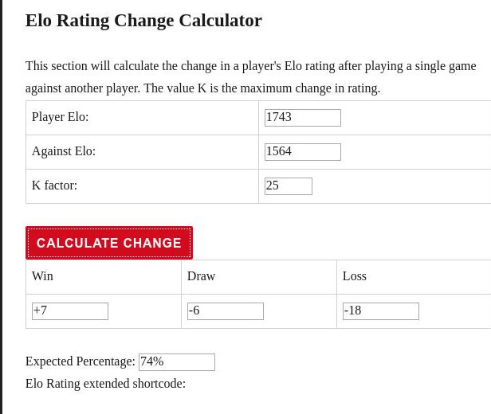
Task: Focus the Expected Percentage field
Action: tap(176, 362)
